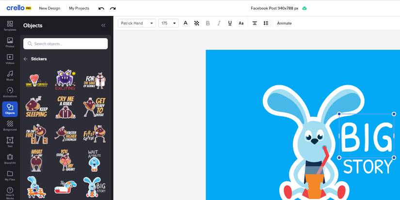Add the Get Ready to Defeat sticker
The height and width of the screenshot is (200, 400).
(95, 107)
